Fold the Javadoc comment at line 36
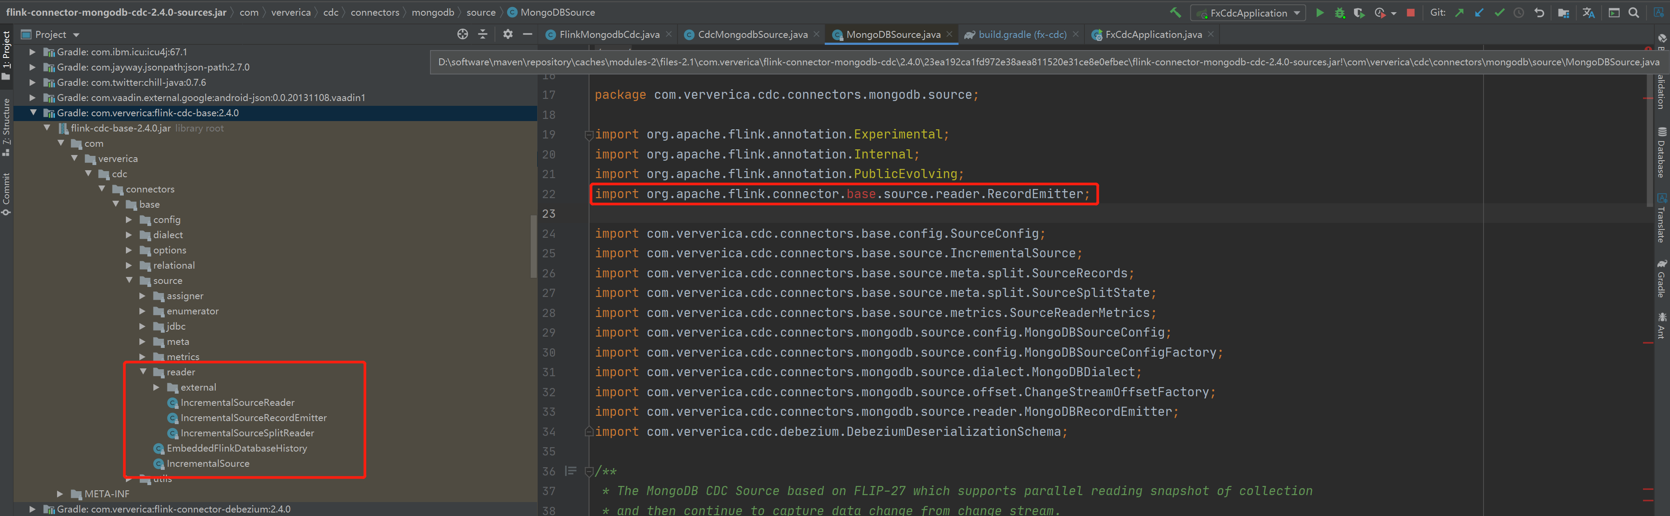1670x516 pixels. (x=589, y=471)
